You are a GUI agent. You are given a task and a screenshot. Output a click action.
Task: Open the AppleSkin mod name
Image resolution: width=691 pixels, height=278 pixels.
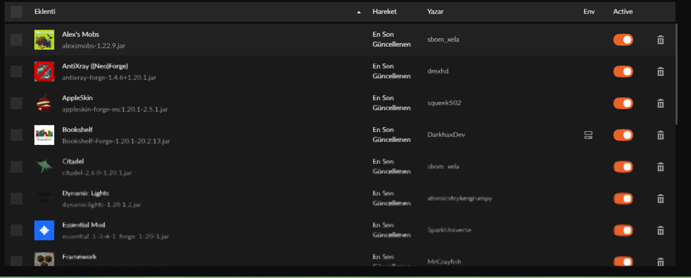77,98
